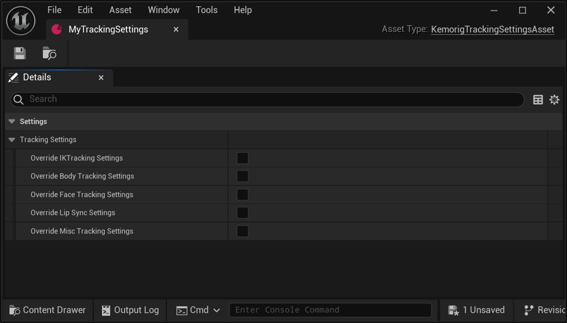Click the Enter Console Command field
This screenshot has height=323, width=567.
pyautogui.click(x=330, y=310)
